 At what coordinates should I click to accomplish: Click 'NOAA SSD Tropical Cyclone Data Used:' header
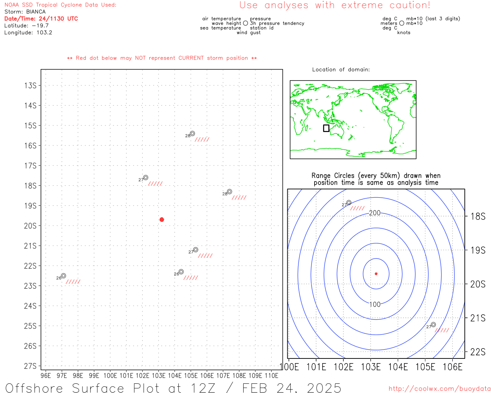click(60, 5)
